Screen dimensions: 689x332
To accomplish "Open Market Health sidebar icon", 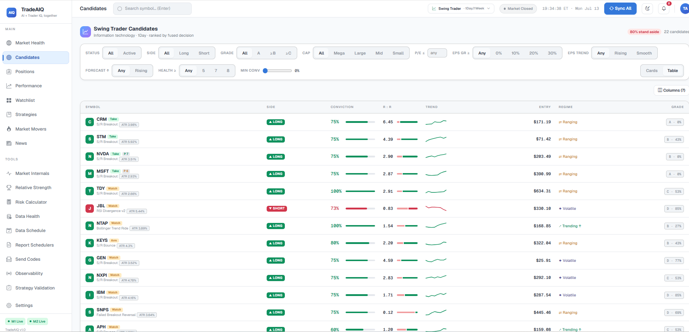I will pyautogui.click(x=9, y=43).
